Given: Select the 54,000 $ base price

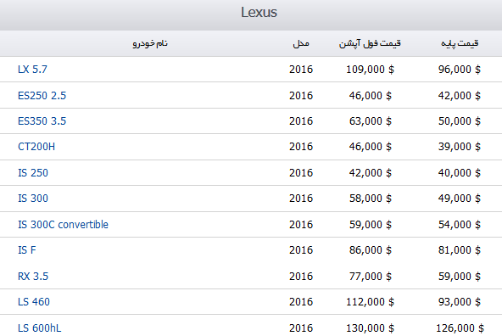Looking at the screenshot, I should pyautogui.click(x=460, y=225).
